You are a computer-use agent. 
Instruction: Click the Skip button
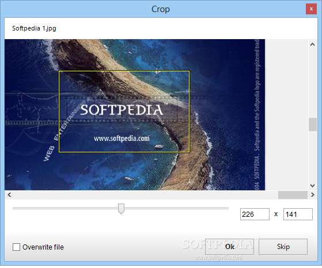[x=283, y=247]
